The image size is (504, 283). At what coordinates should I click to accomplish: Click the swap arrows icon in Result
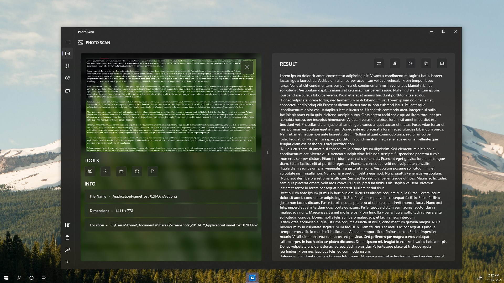coord(379,63)
